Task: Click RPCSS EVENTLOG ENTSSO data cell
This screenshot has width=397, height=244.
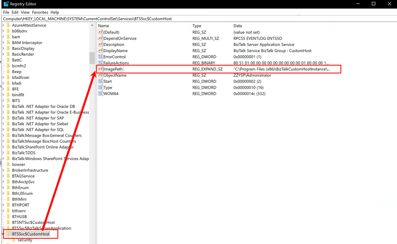Action: coord(258,38)
